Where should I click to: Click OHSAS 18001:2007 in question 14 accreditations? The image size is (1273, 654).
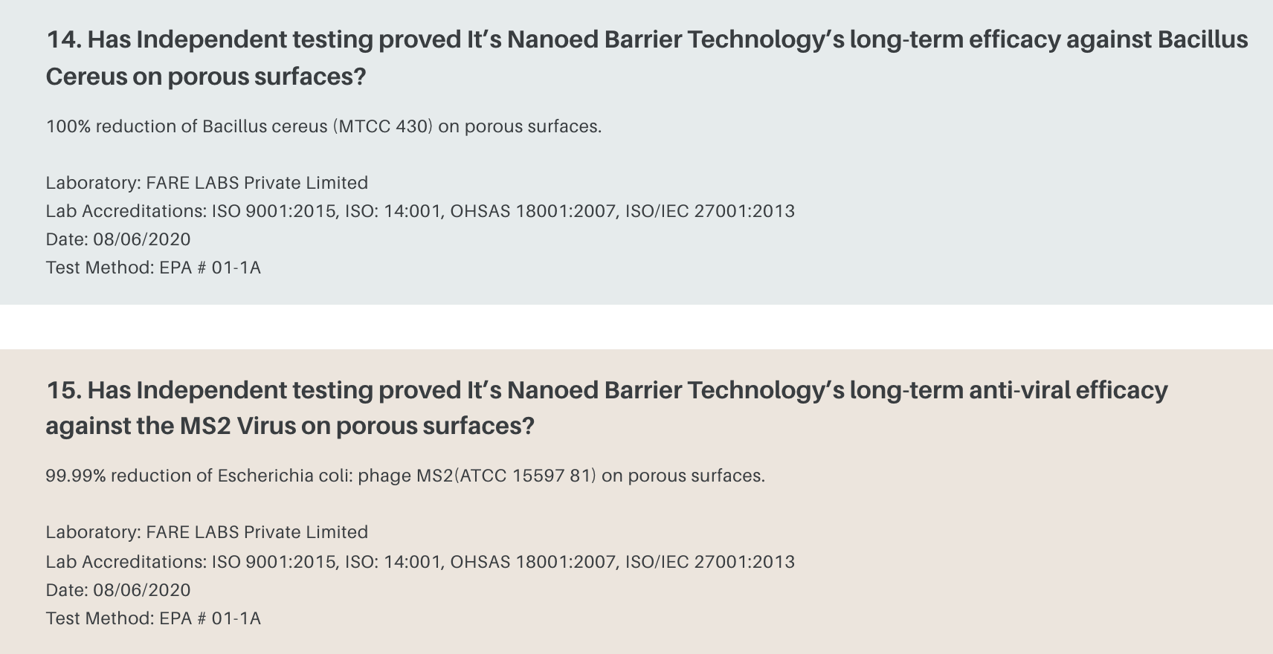[x=533, y=211]
